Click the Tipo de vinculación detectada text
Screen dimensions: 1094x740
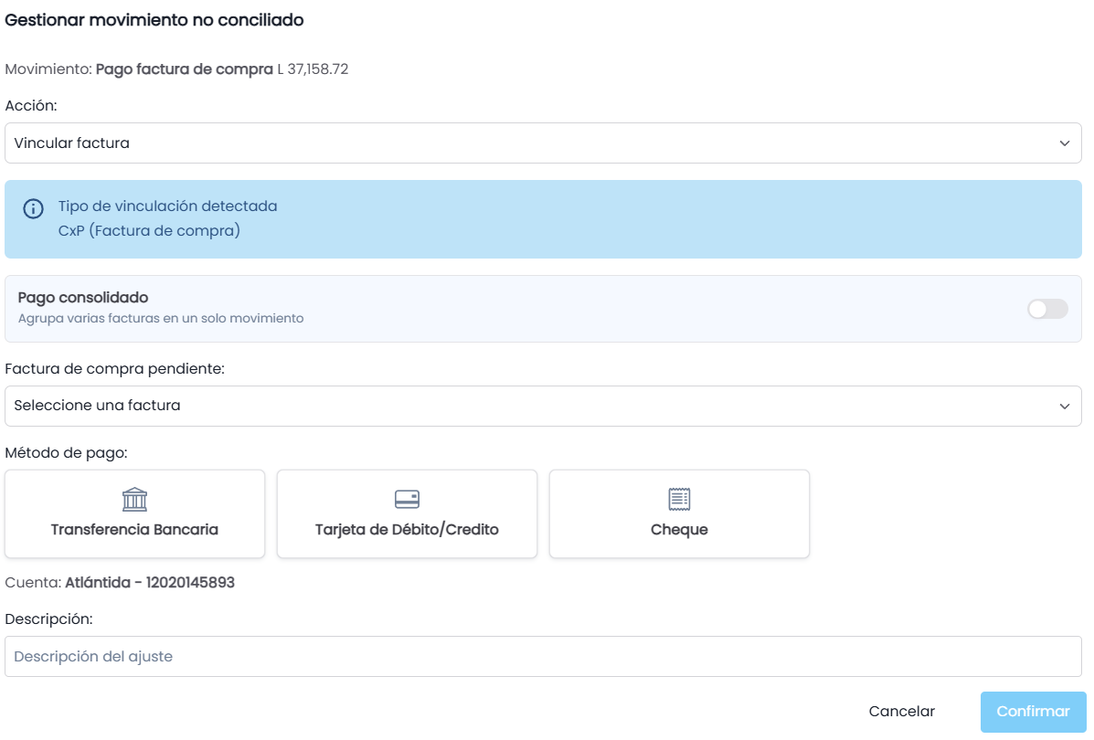point(167,206)
